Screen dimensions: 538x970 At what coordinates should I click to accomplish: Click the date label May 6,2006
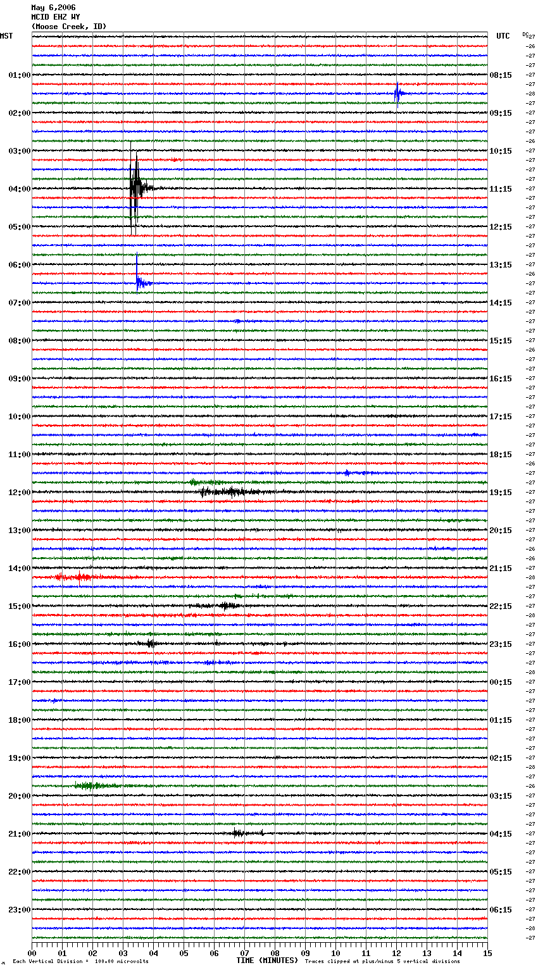[53, 8]
